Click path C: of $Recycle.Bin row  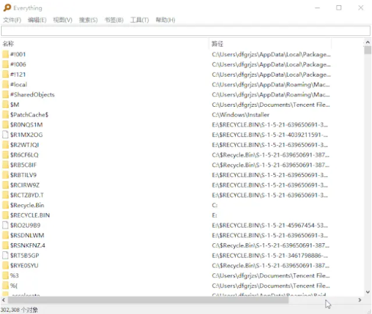tap(215, 205)
